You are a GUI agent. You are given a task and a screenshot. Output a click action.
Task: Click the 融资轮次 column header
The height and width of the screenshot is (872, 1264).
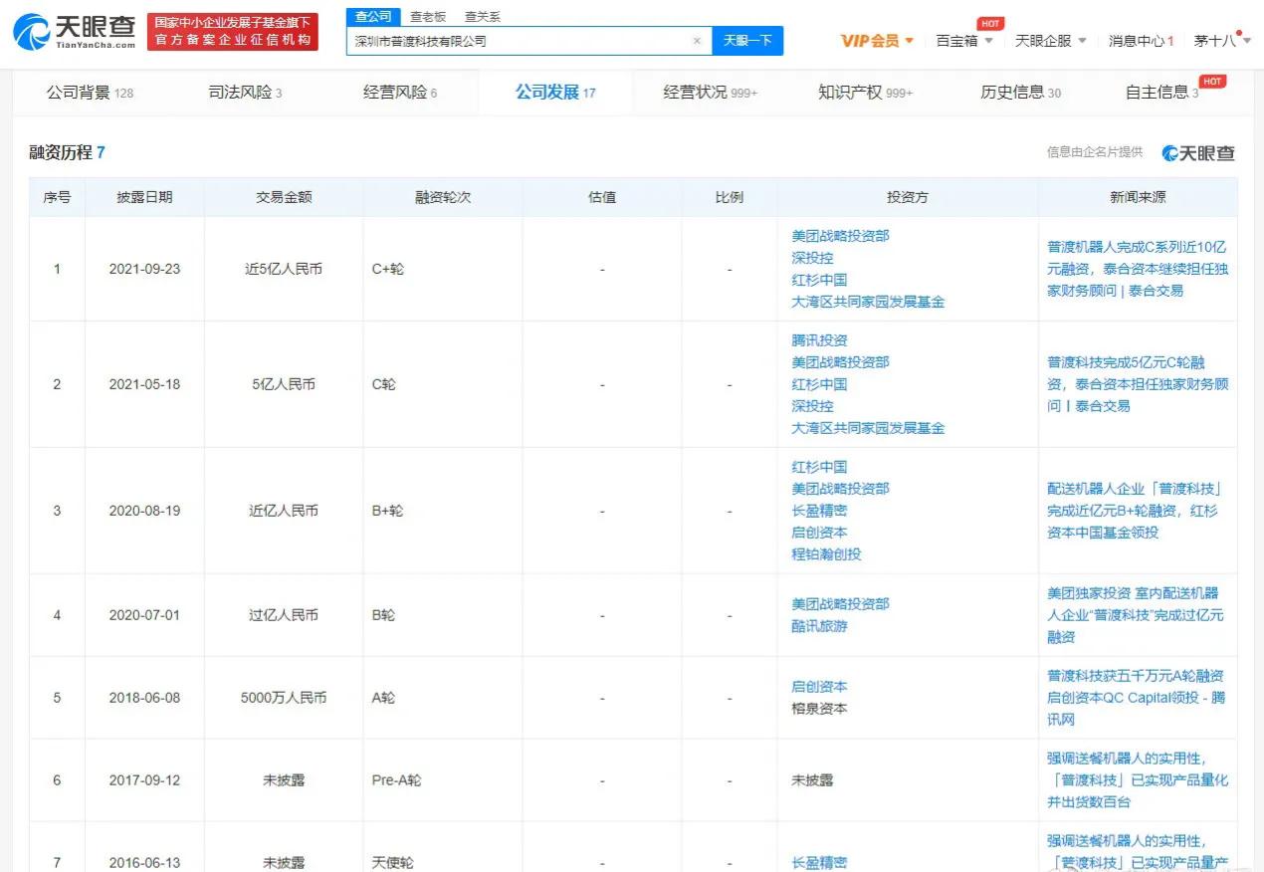(x=443, y=197)
